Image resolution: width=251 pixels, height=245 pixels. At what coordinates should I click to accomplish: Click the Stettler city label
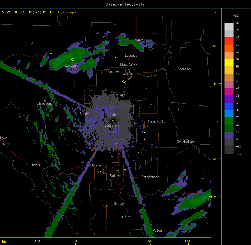coord(185,69)
